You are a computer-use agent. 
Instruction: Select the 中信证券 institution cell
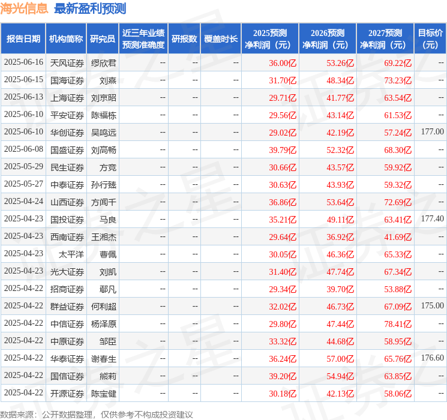click(67, 324)
